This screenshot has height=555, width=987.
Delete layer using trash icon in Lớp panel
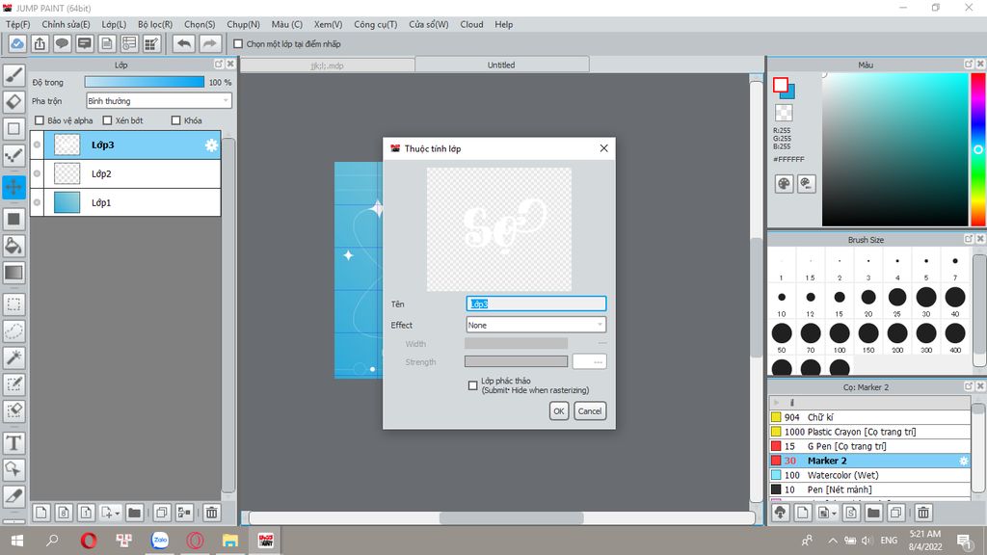pos(211,513)
